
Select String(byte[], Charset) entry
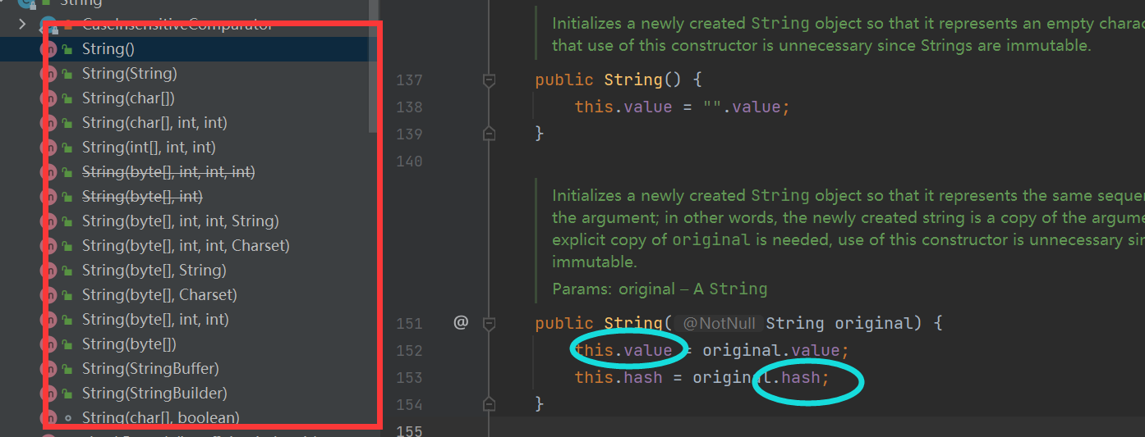pyautogui.click(x=159, y=295)
